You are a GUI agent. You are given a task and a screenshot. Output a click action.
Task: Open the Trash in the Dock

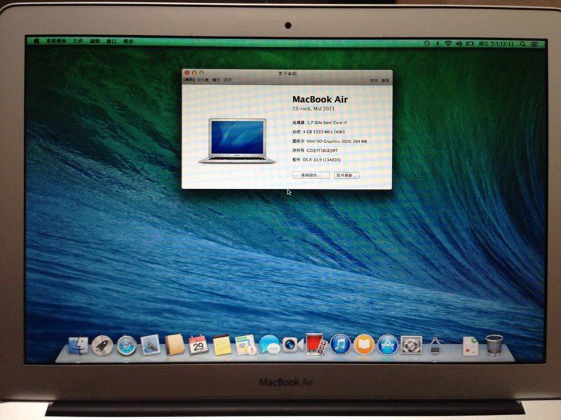click(x=494, y=345)
